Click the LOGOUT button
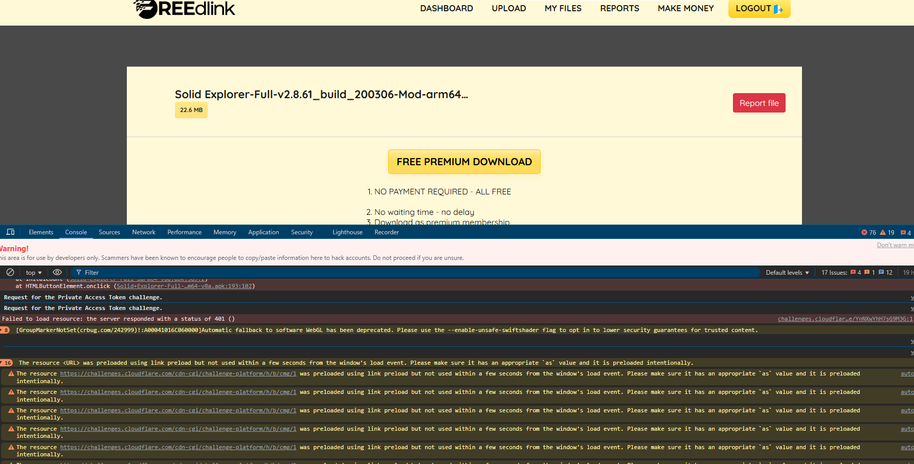The width and height of the screenshot is (914, 464). click(759, 8)
